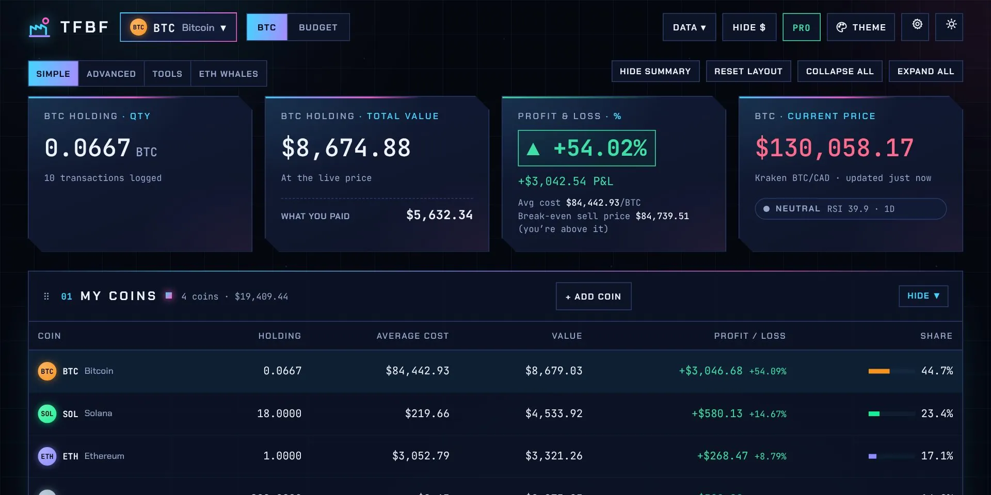Click the NEUTRAL RSI 39.9 indicator pill
991x495 pixels.
coord(850,209)
